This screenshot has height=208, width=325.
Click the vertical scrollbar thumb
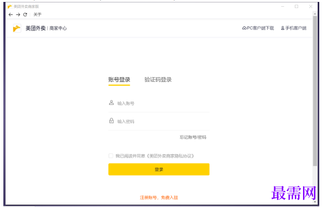(x=315, y=91)
